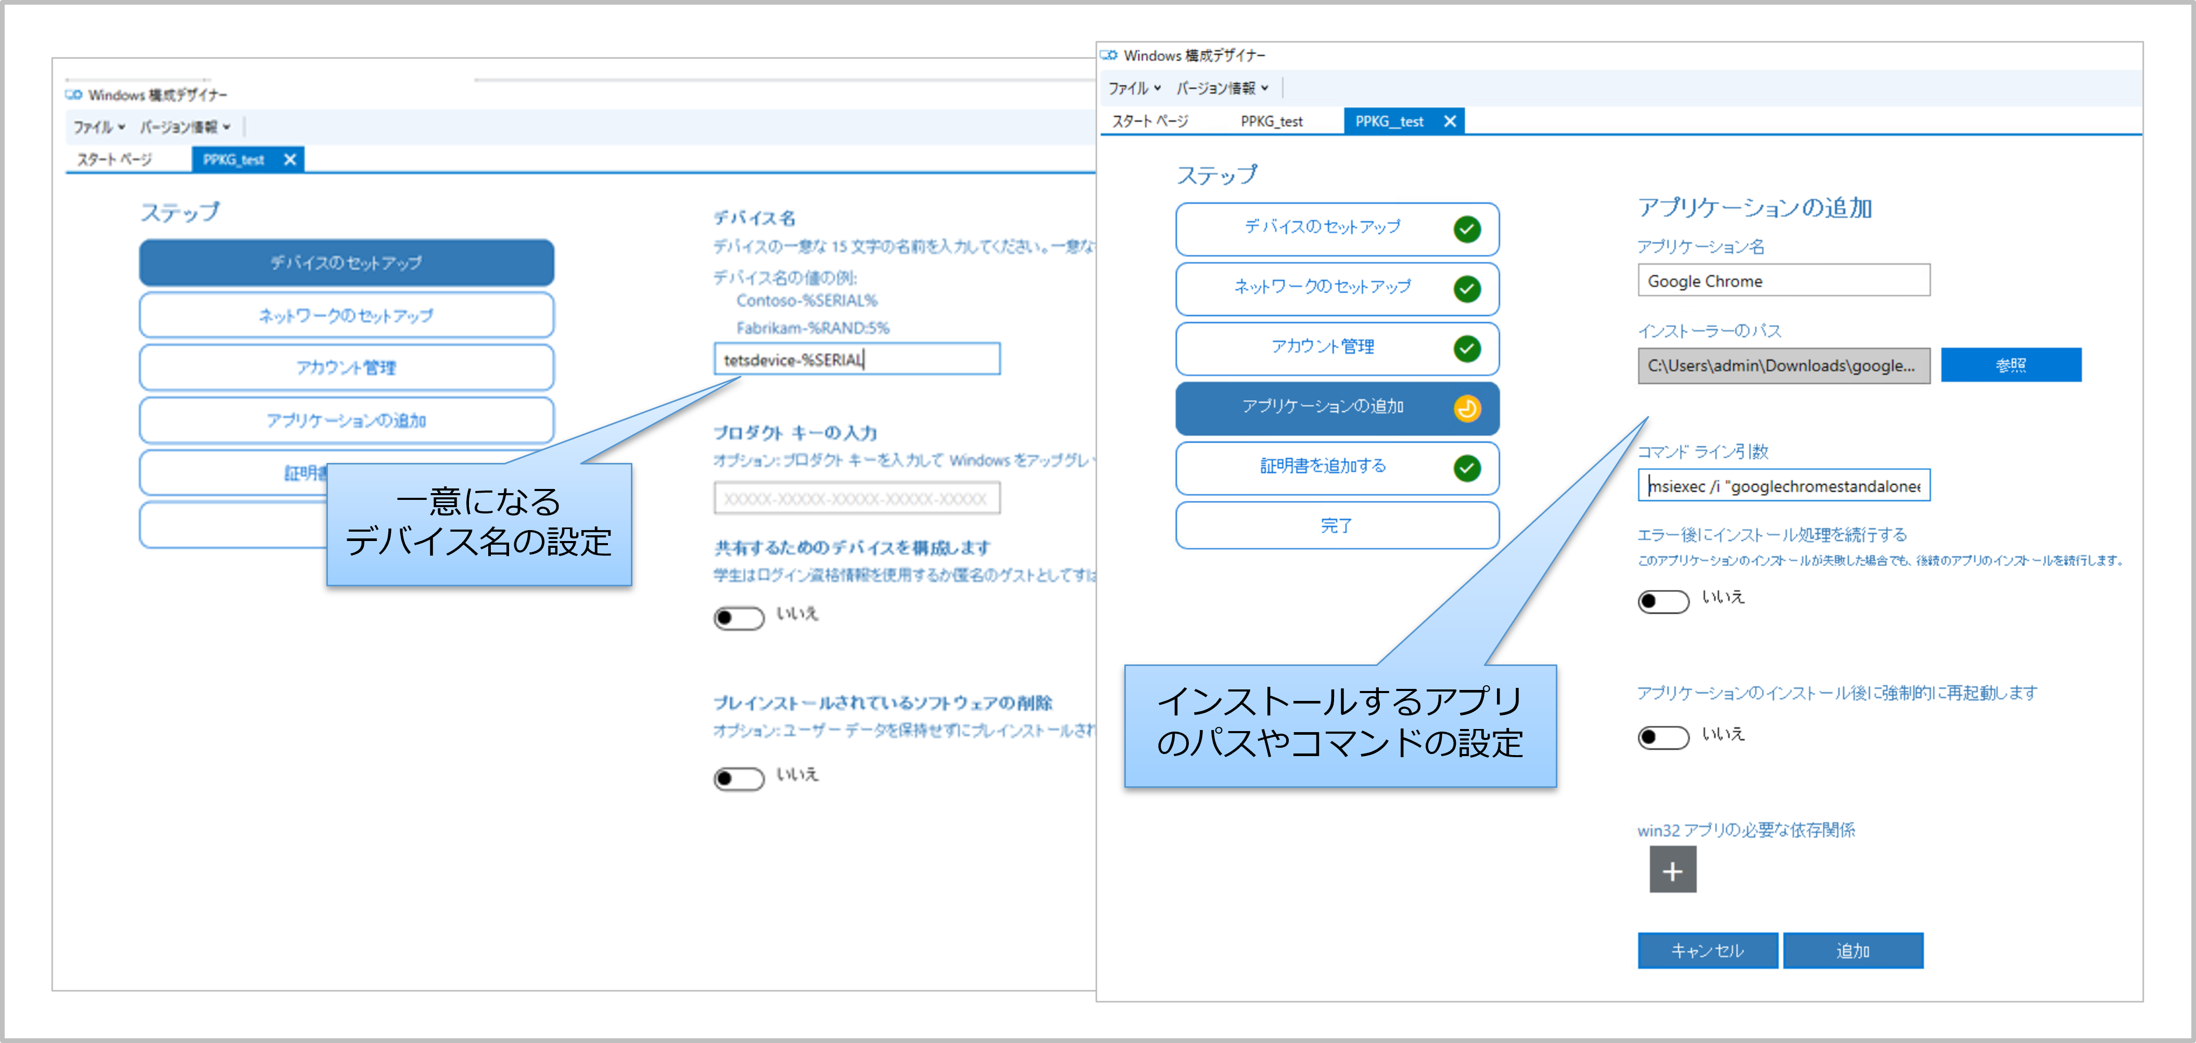Click the Windows 構成デザイナー icon in the title bar
This screenshot has height=1043, width=2196.
pos(1109,55)
